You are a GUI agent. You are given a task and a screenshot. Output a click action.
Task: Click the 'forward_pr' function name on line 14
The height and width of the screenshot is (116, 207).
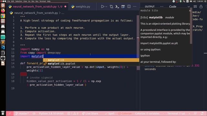tap(35, 63)
